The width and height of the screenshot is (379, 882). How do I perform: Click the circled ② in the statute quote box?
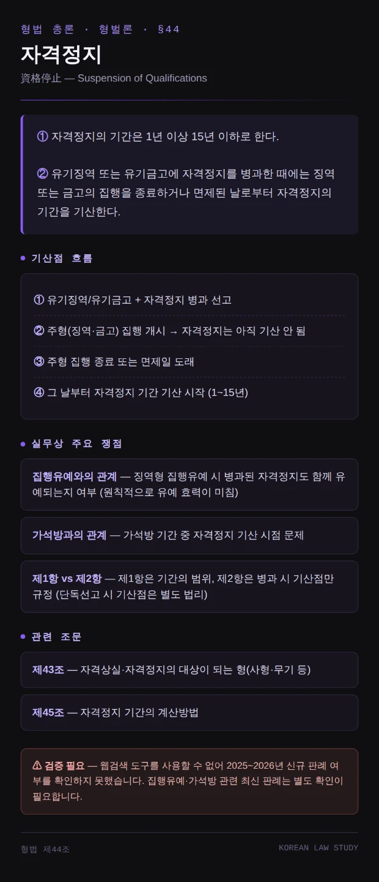click(x=42, y=174)
